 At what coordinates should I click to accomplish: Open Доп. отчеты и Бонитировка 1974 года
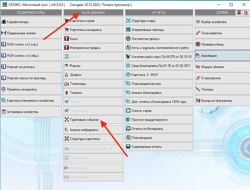pyautogui.click(x=159, y=101)
